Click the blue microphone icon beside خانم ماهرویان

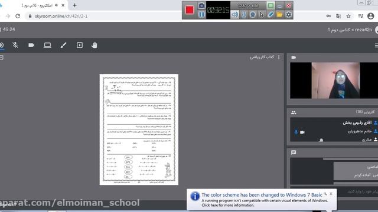click(x=296, y=132)
